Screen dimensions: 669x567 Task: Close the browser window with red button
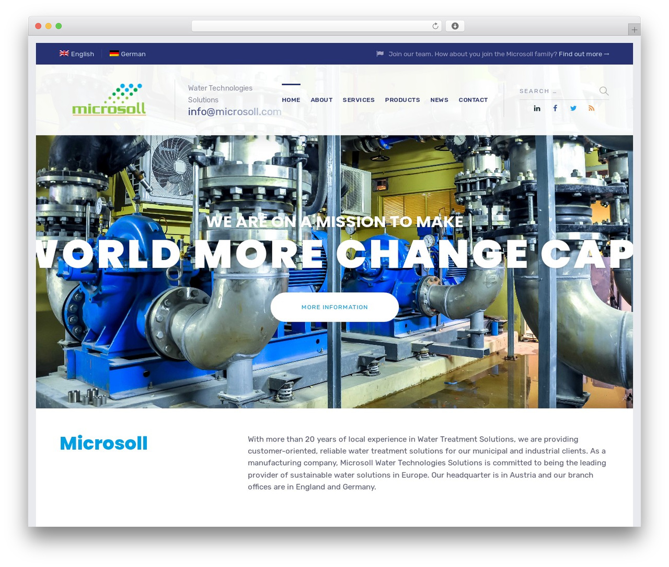pos(38,26)
